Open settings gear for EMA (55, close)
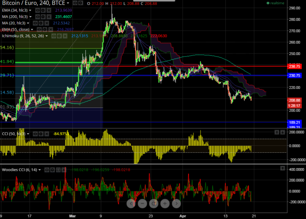 [x=45, y=30]
